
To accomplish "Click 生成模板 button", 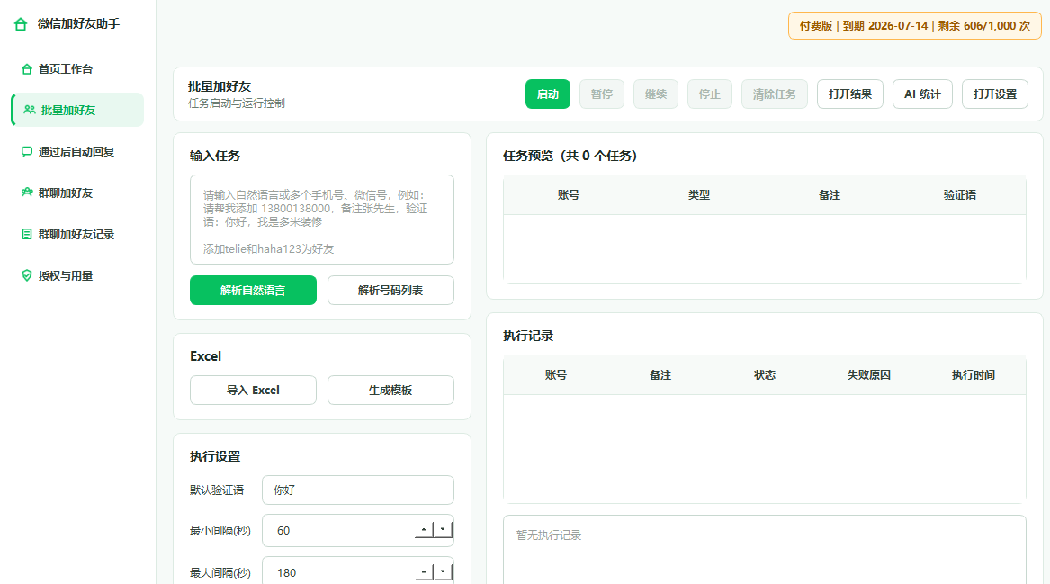I will (x=390, y=390).
